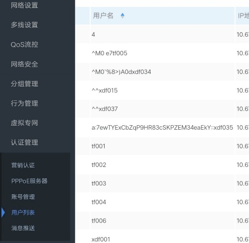Select the 用户列表 submenu item
This screenshot has height=243, width=249.
23,213
